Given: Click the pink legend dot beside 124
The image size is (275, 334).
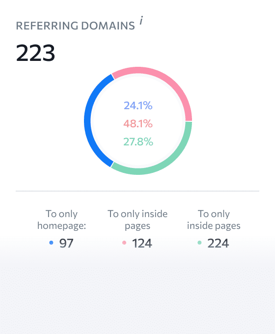Looking at the screenshot, I should pos(124,243).
